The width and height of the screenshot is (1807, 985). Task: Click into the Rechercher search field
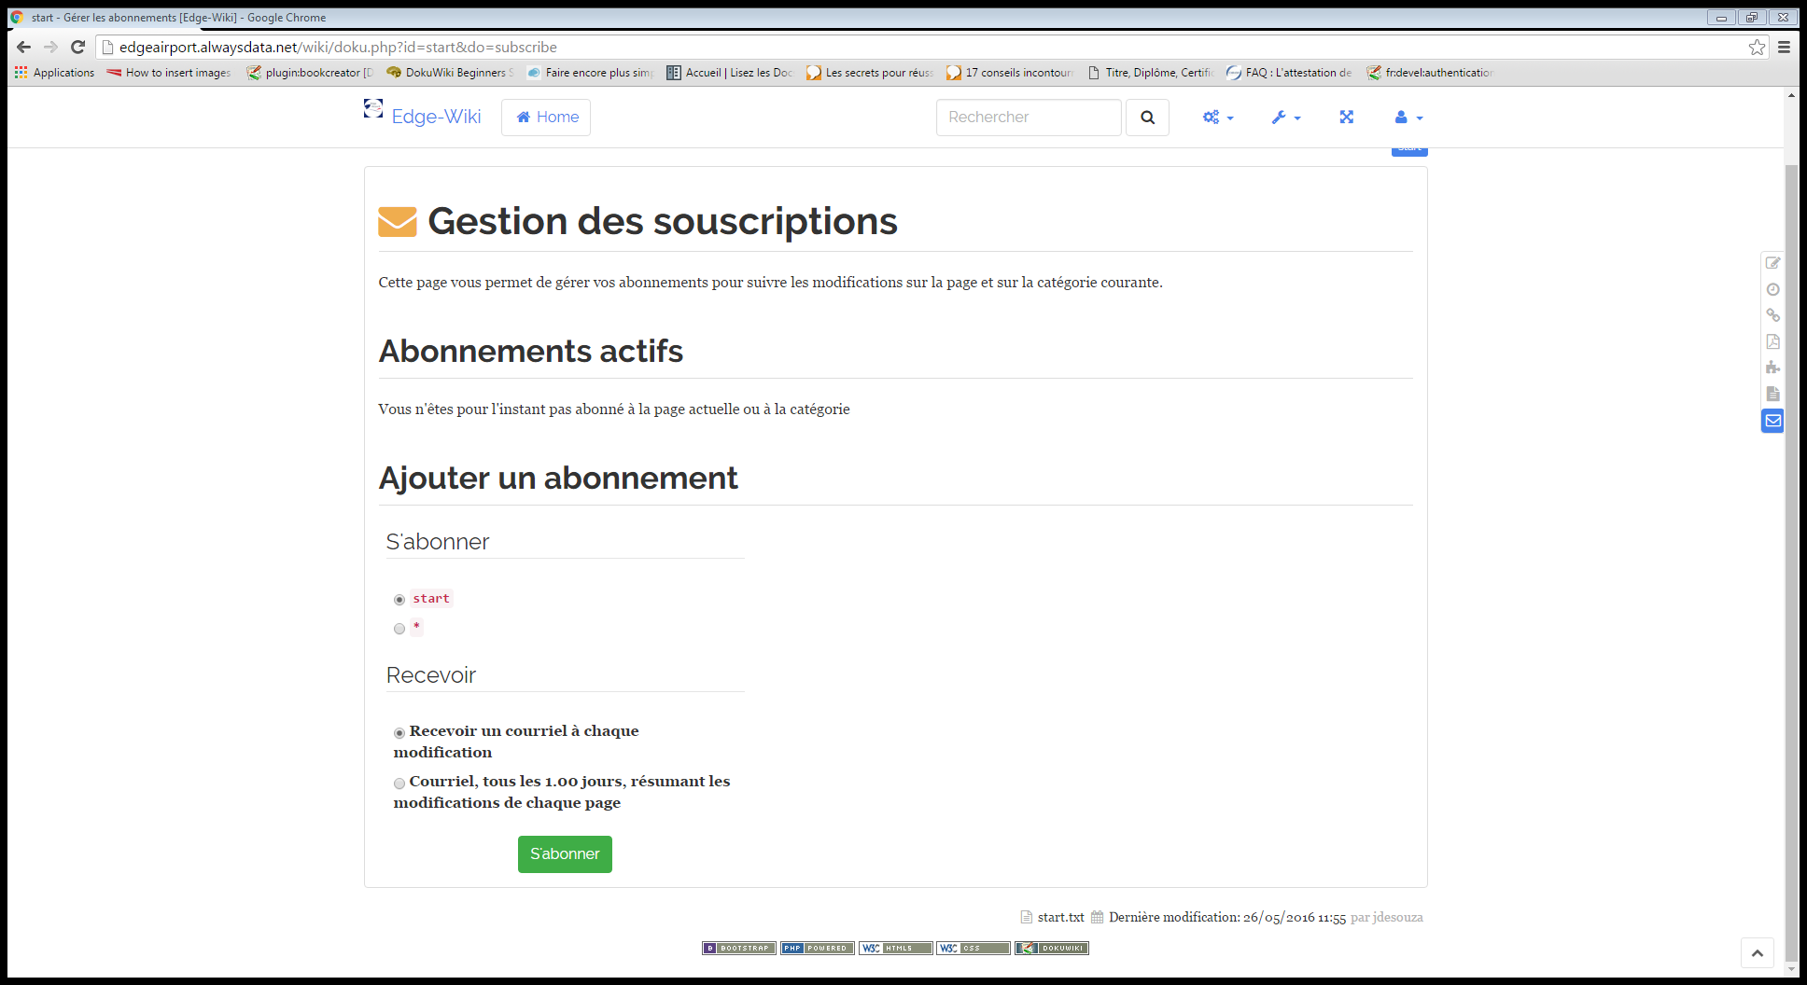pyautogui.click(x=1028, y=118)
